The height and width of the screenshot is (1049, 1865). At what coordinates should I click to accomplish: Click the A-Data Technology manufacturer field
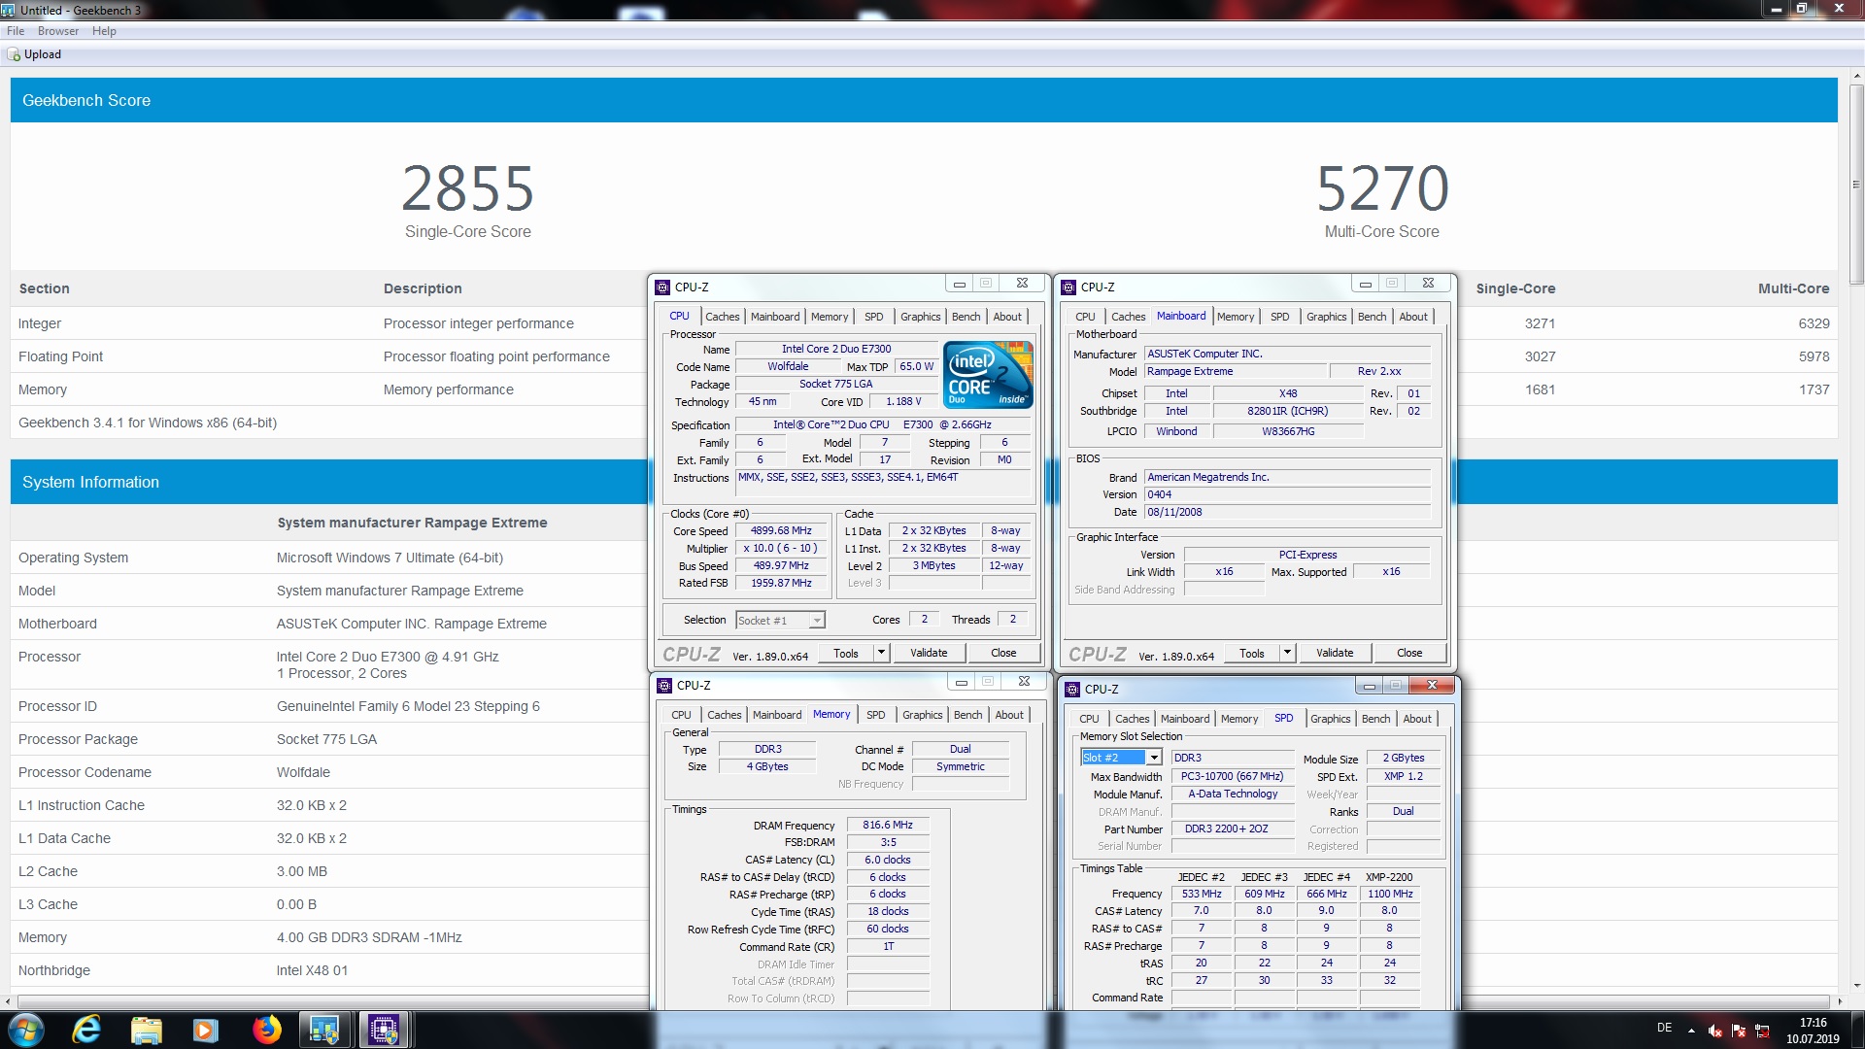coord(1233,795)
